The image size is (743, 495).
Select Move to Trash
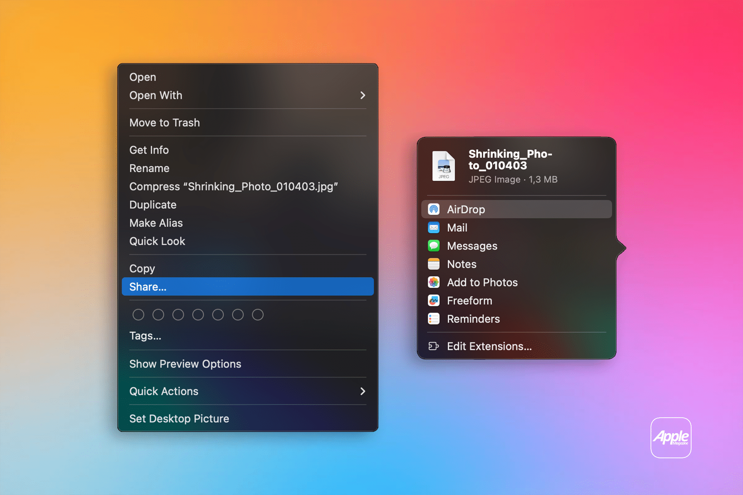click(248, 123)
